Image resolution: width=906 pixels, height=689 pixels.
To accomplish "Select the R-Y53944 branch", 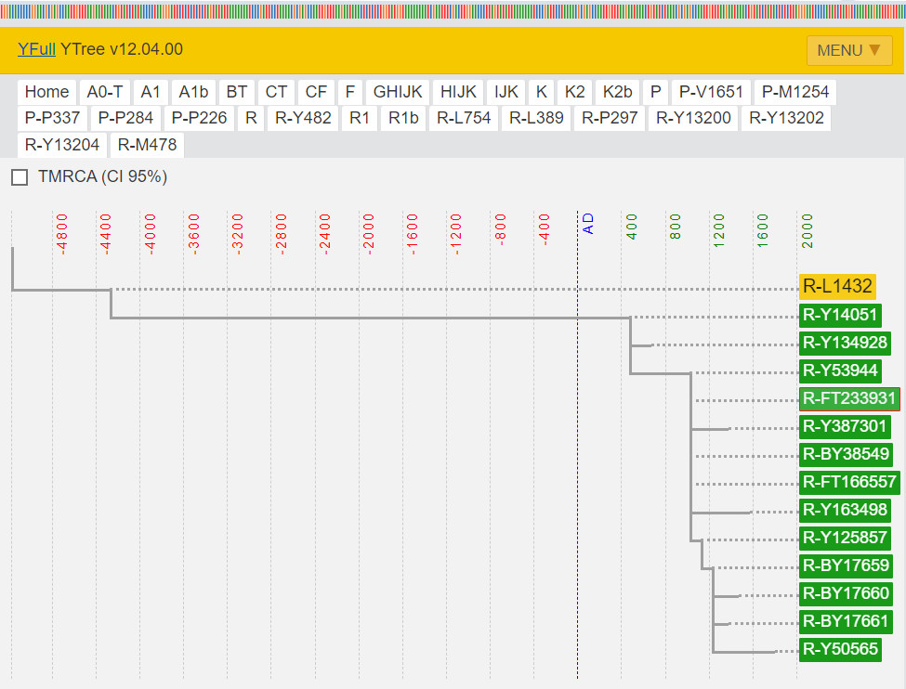I will (x=840, y=370).
